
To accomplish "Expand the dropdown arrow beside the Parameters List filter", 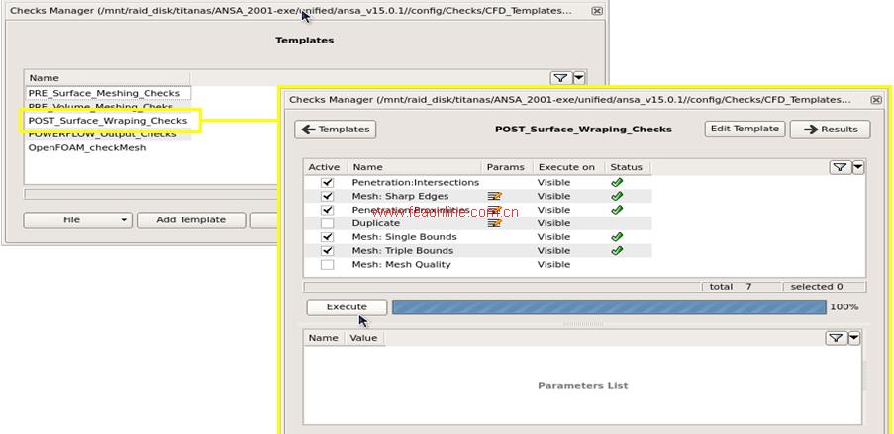I will (854, 338).
